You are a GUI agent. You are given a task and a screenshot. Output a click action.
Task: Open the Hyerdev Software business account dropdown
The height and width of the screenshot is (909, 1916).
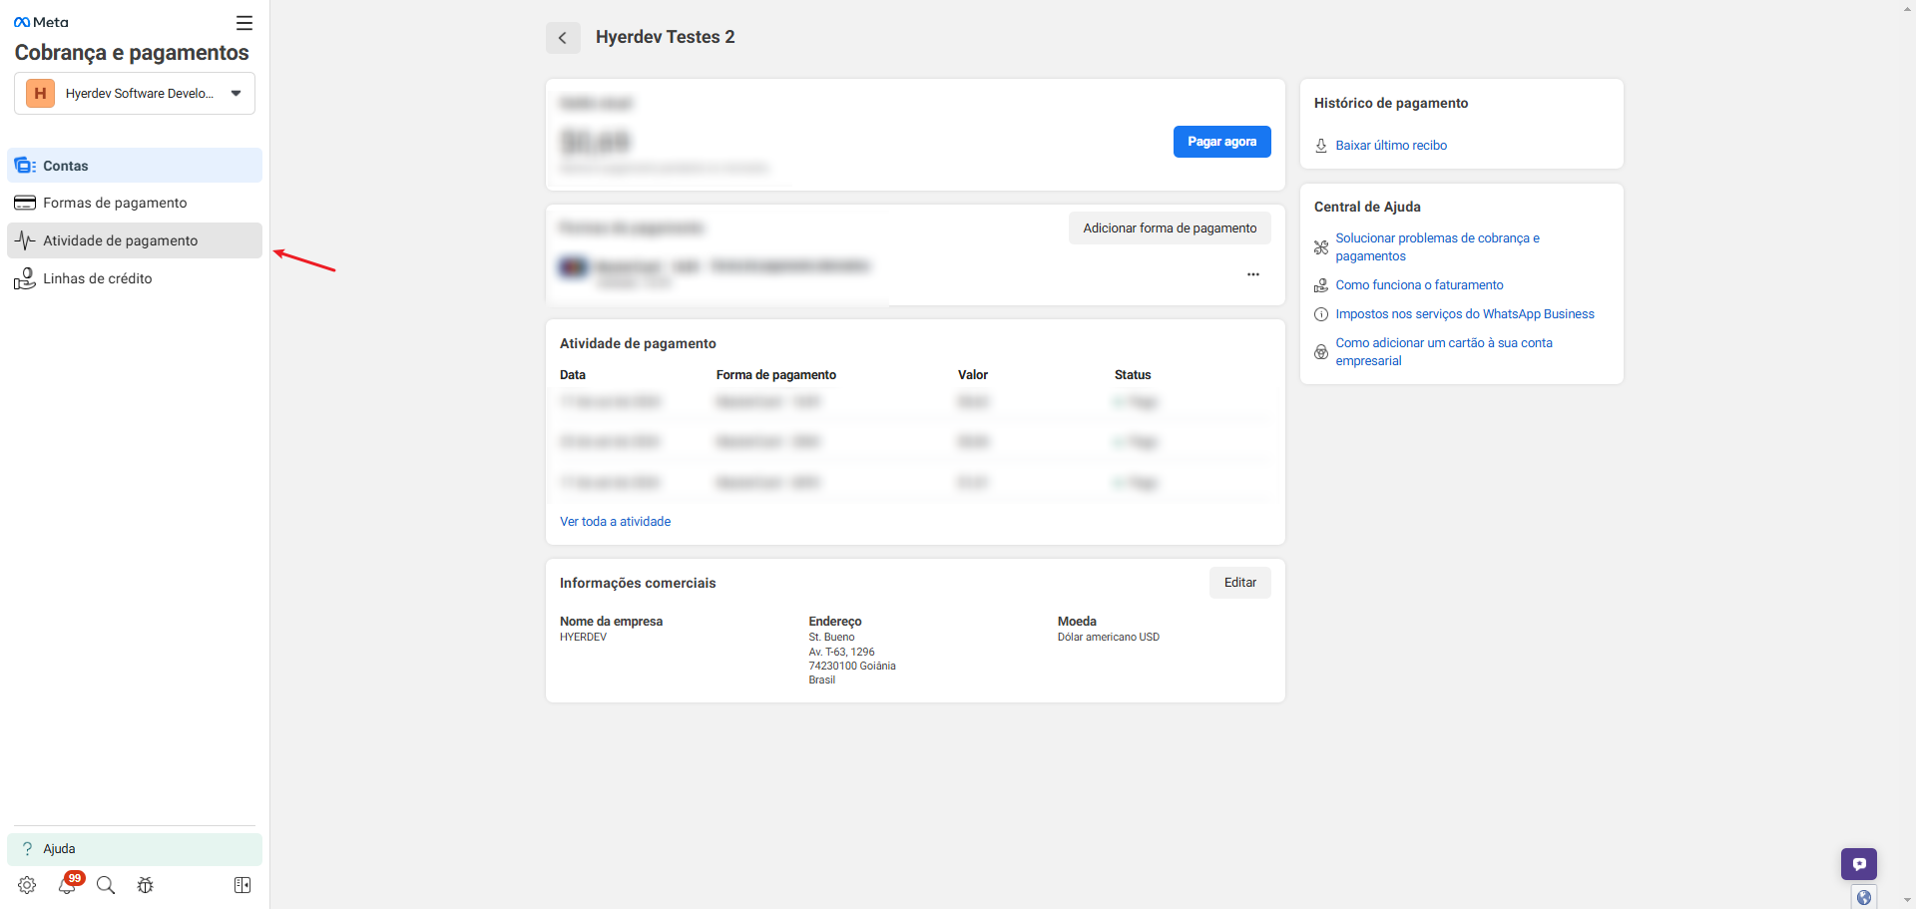[x=135, y=93]
